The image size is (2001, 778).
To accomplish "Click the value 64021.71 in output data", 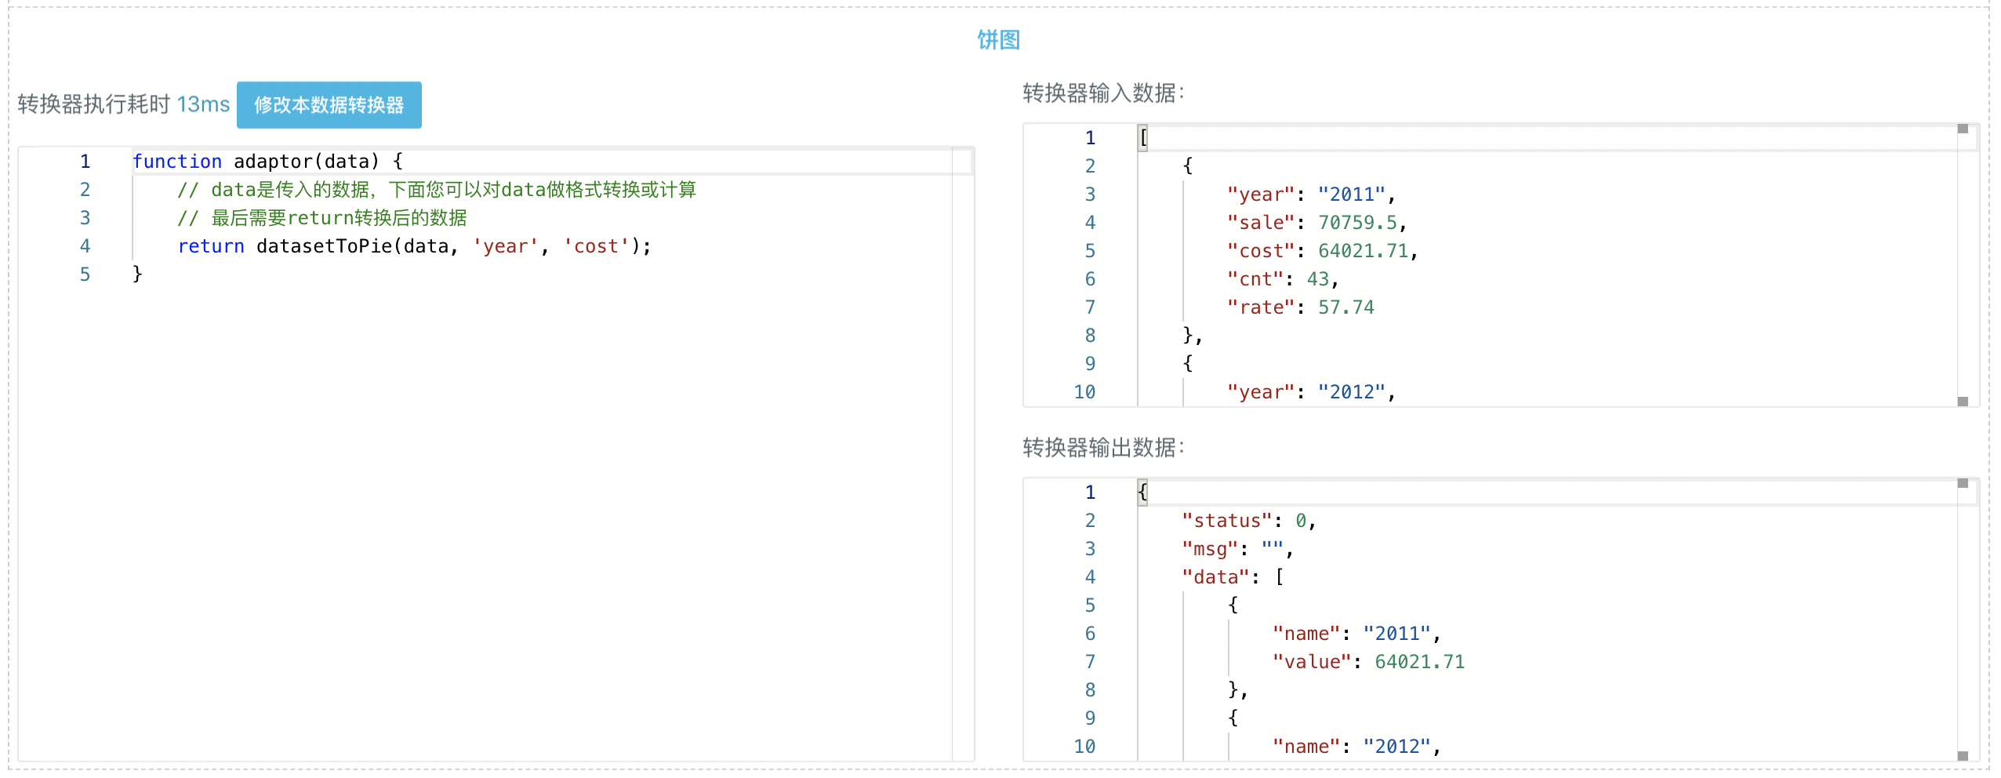I will 1419,662.
